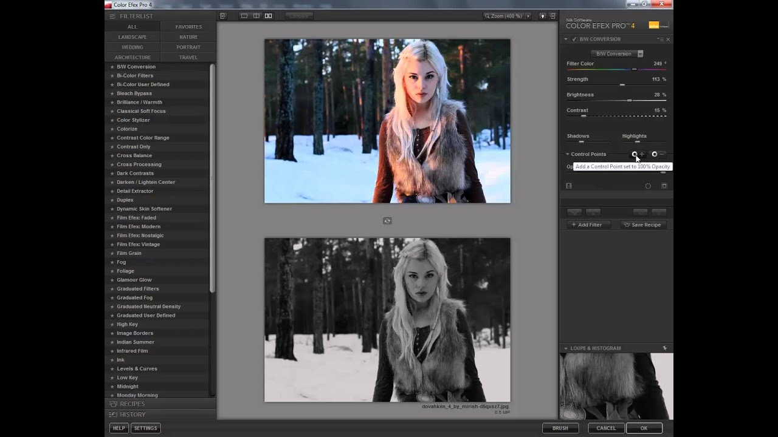The image size is (778, 437).
Task: Cancel the filter changes
Action: click(x=606, y=428)
